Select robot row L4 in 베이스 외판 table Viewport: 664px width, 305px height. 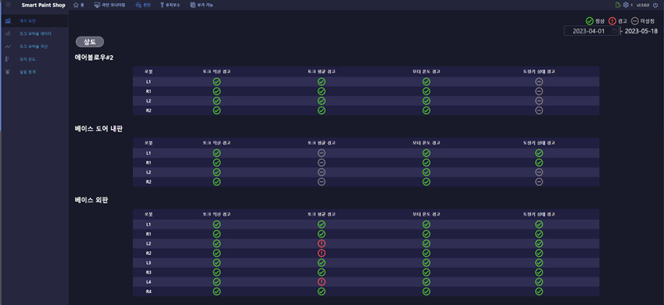pos(366,282)
